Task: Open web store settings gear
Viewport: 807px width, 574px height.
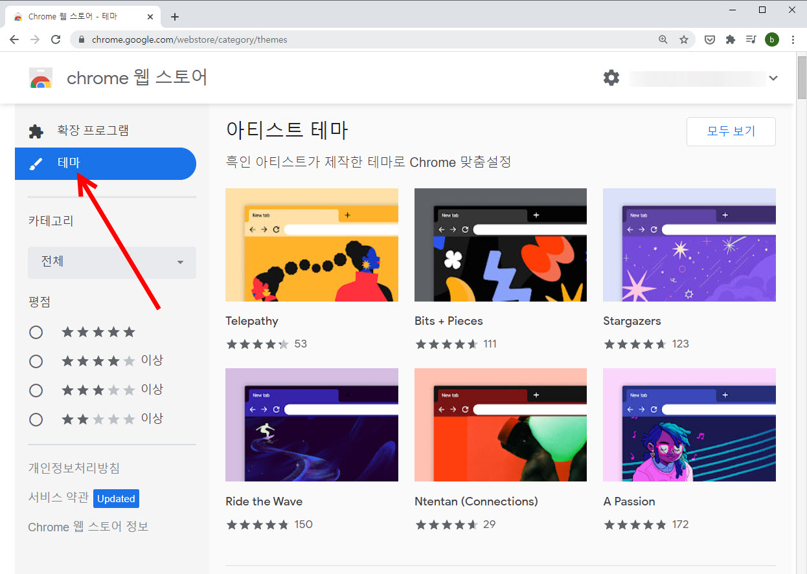Action: click(611, 78)
